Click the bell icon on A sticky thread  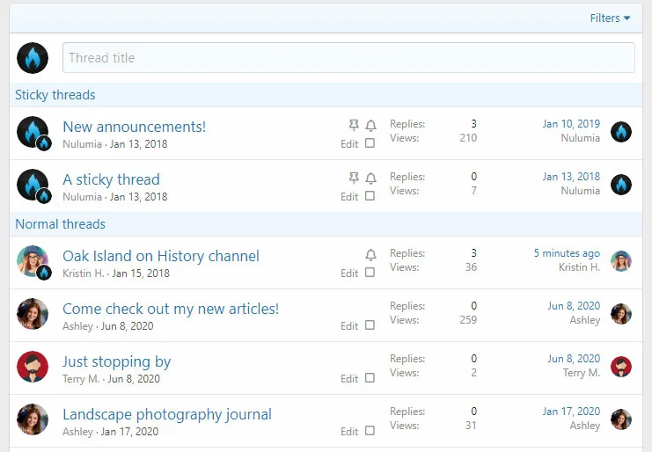point(370,179)
